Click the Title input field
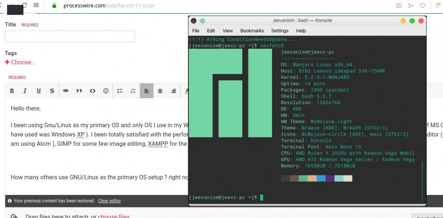 (70, 36)
